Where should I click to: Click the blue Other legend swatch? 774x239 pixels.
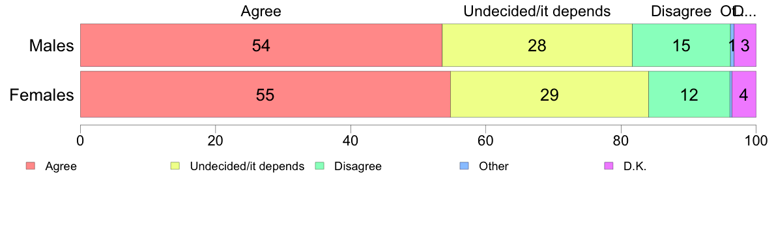(464, 166)
